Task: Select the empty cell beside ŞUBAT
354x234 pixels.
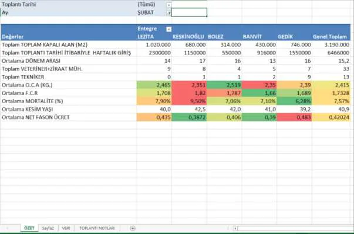Action: 189,12
